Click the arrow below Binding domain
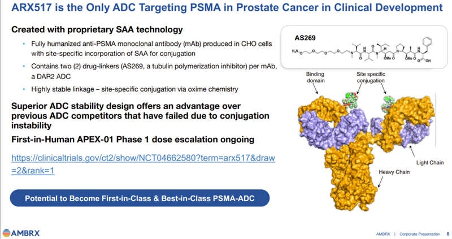This screenshot has height=239, width=452. (316, 89)
